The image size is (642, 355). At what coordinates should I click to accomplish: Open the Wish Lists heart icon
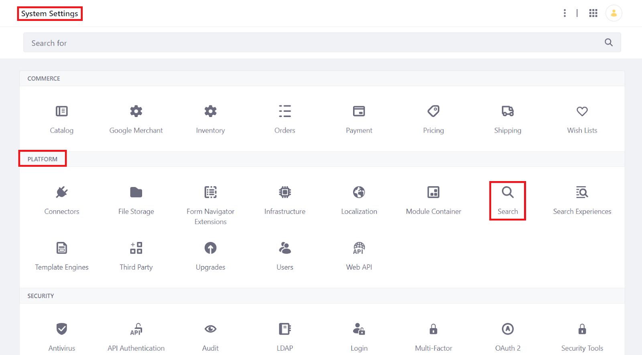[582, 111]
